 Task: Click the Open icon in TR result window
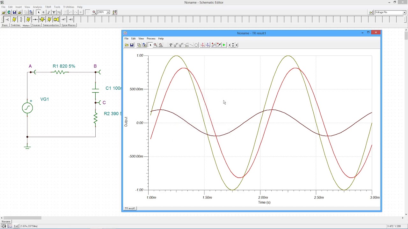[127, 45]
